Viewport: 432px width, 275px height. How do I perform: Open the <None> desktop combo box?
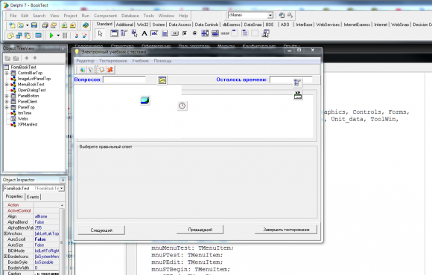[x=270, y=15]
